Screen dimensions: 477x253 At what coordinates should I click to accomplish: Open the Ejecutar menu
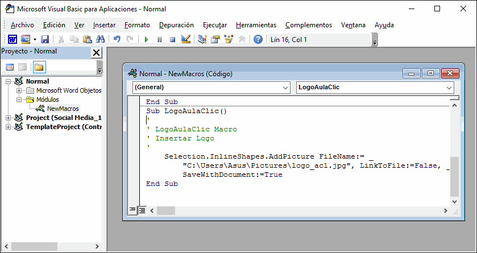pos(215,25)
